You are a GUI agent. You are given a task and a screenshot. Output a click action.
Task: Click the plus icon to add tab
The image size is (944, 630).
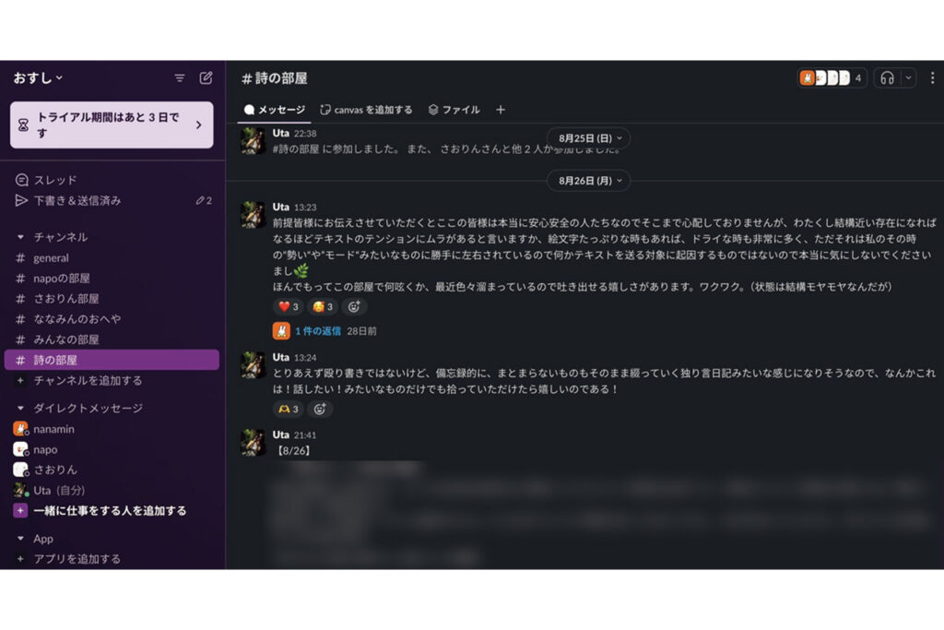pyautogui.click(x=501, y=110)
